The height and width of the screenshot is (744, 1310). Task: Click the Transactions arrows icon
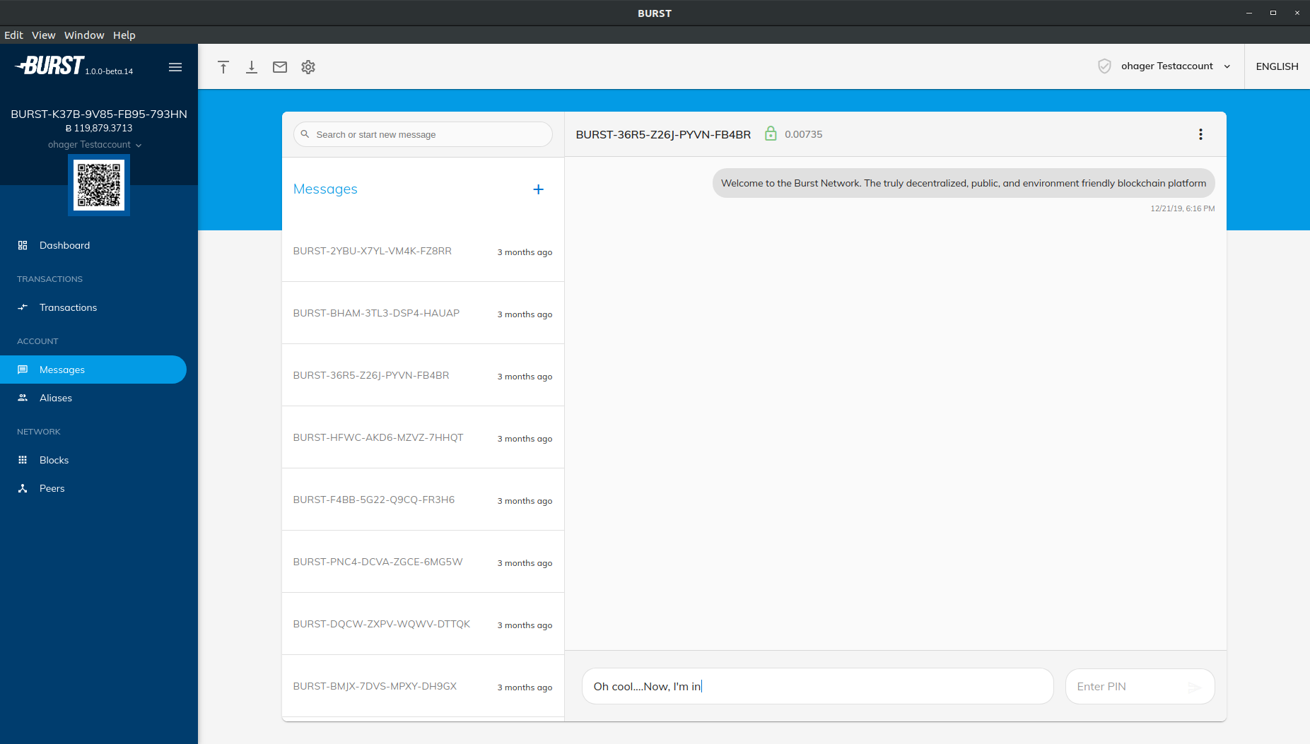[x=23, y=307]
